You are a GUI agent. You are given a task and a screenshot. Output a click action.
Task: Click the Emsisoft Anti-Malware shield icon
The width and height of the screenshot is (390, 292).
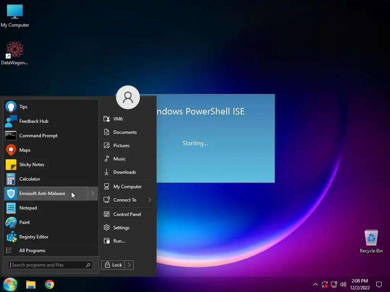click(x=11, y=194)
